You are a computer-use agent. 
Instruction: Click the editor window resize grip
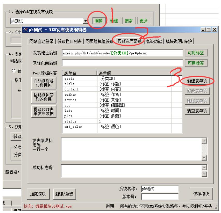tap(216, 208)
